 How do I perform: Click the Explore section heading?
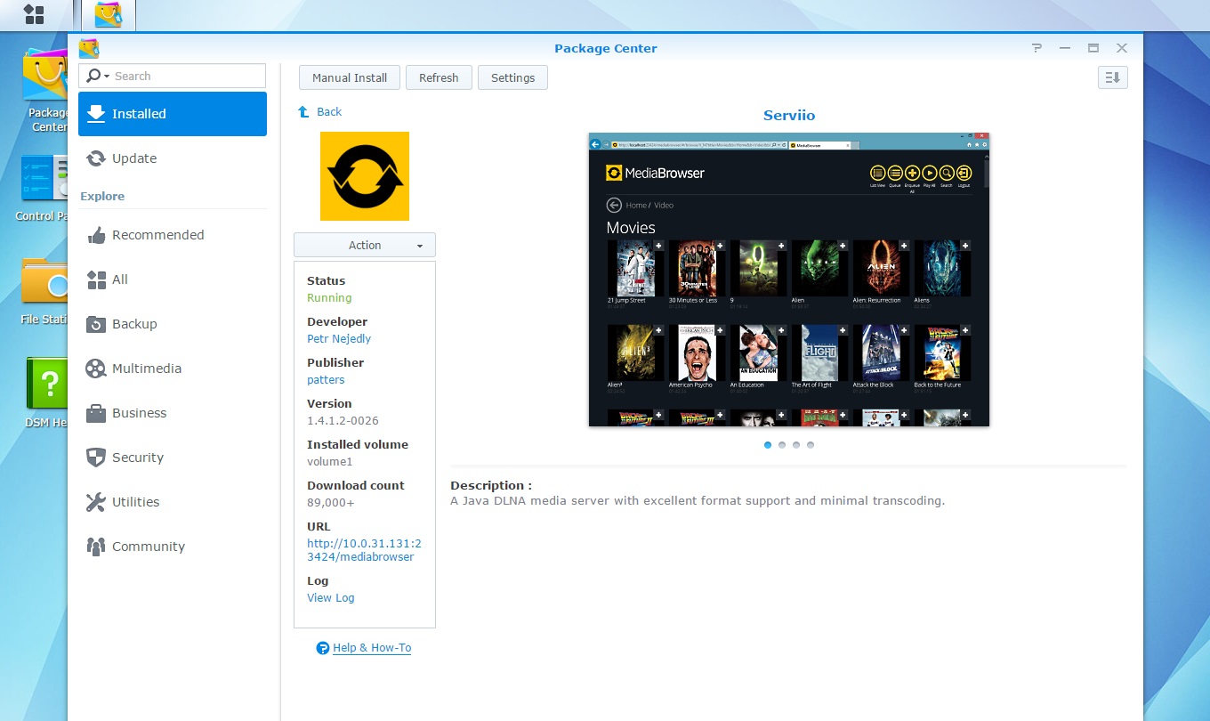tap(102, 196)
